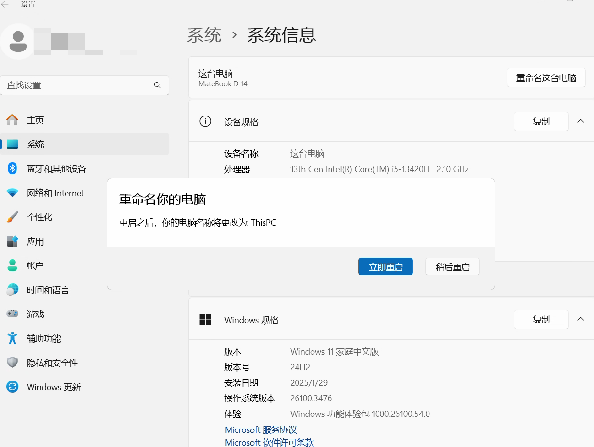This screenshot has width=594, height=447.
Task: Click in the 查找设置 search box
Action: point(78,85)
